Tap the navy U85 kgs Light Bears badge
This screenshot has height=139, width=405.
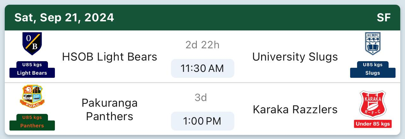coord(32,69)
